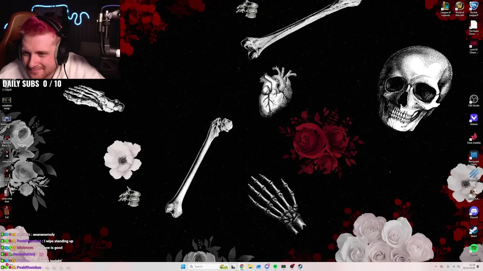This screenshot has width=483, height=271.
Task: Select the so brave file on desktop
Action: coord(7,176)
